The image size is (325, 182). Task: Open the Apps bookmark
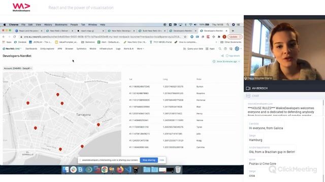click(x=7, y=42)
